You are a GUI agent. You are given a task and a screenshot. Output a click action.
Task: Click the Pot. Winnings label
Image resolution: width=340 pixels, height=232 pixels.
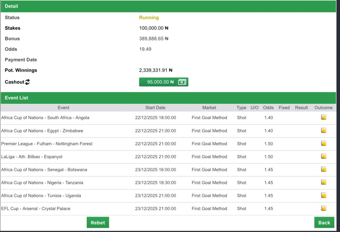coord(21,70)
